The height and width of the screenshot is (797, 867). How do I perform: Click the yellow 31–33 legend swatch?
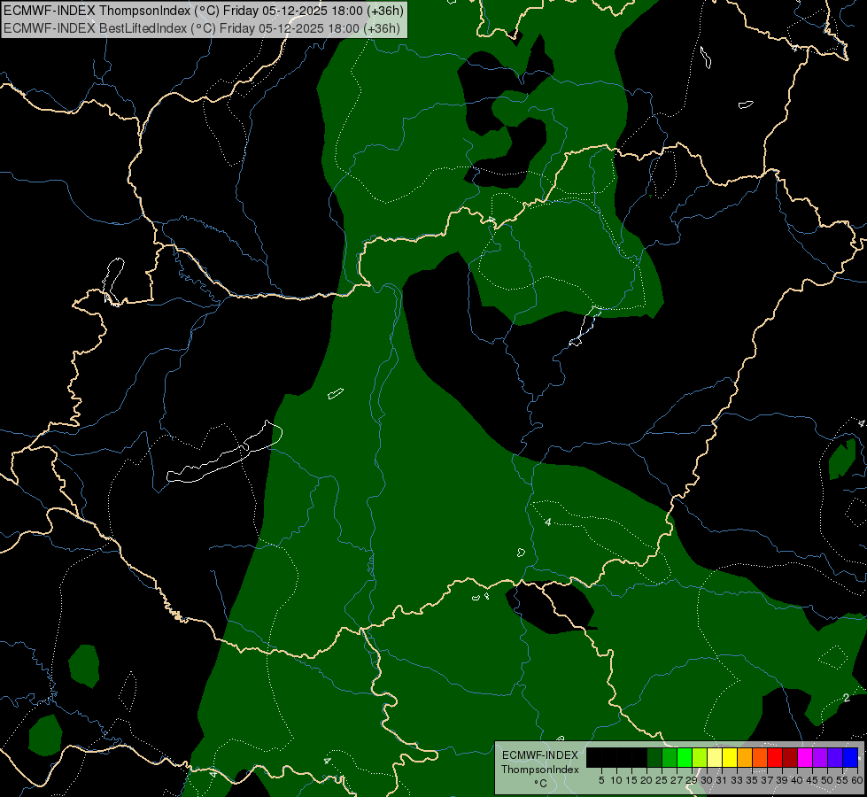click(730, 757)
